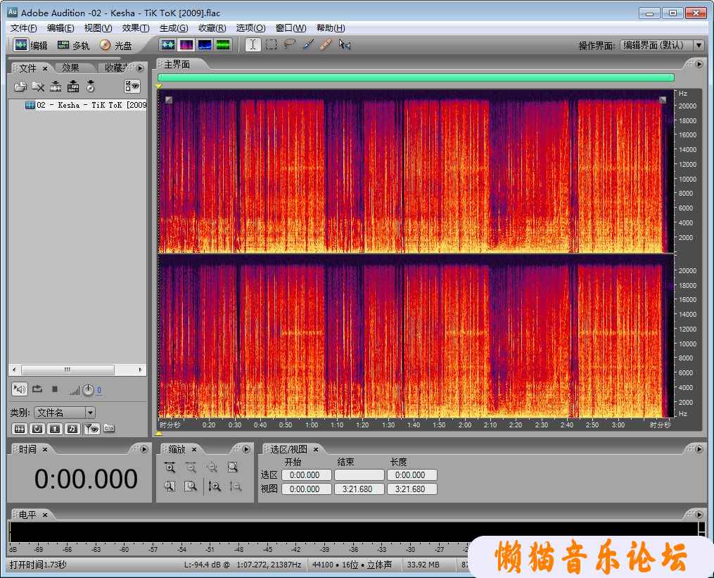
Task: Zoom in vertically
Action: click(215, 486)
